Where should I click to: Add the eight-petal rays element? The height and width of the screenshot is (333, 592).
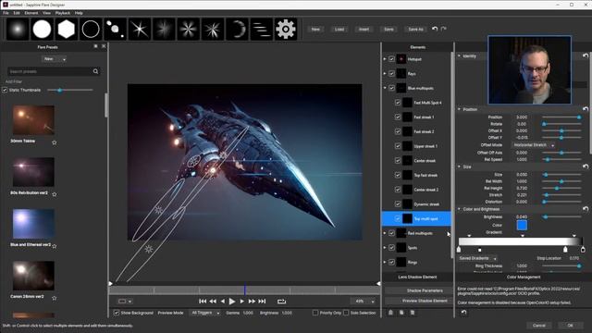click(x=188, y=29)
